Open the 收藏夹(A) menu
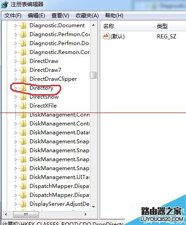 87,16
